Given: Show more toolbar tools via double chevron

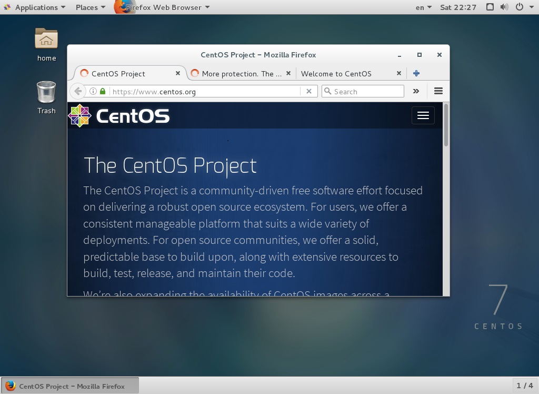Looking at the screenshot, I should pos(416,91).
